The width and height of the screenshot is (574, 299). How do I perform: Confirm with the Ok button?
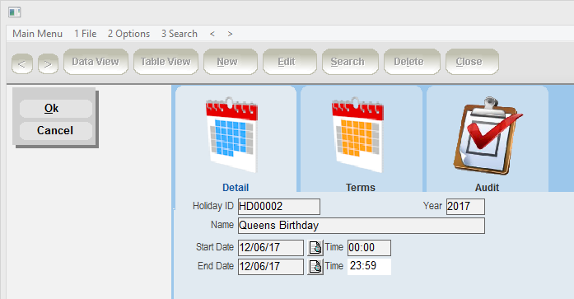point(56,109)
